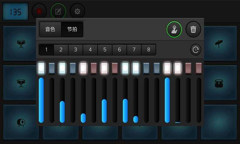Toggle the last red step button
This screenshot has height=144, width=240.
(199, 68)
